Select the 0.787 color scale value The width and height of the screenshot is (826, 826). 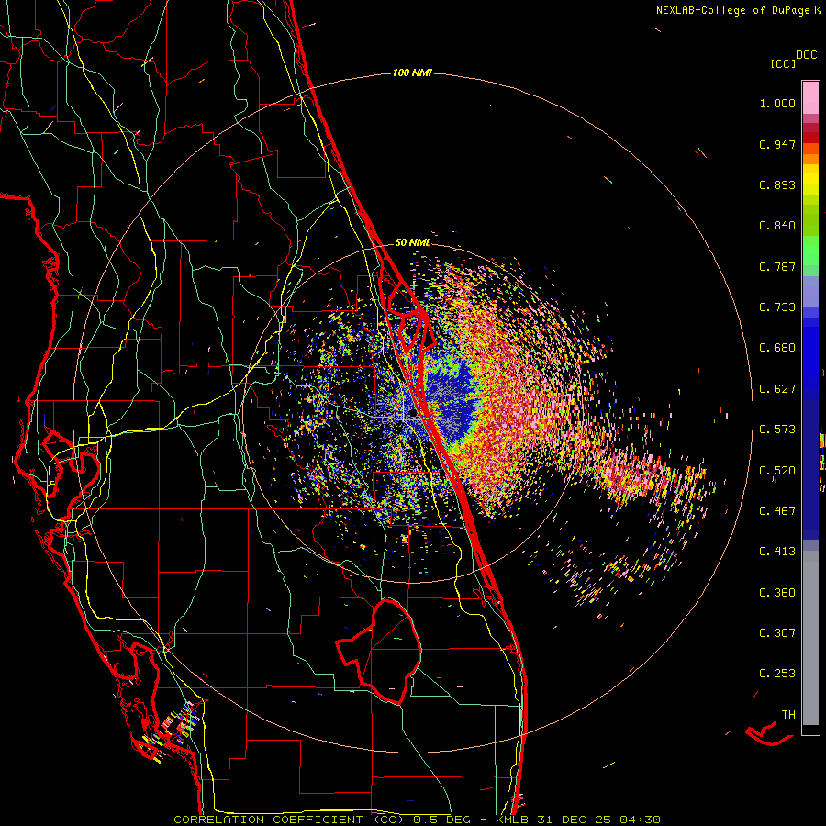pos(777,266)
